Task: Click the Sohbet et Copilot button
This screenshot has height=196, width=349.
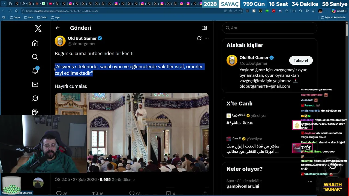Action: tap(339, 11)
